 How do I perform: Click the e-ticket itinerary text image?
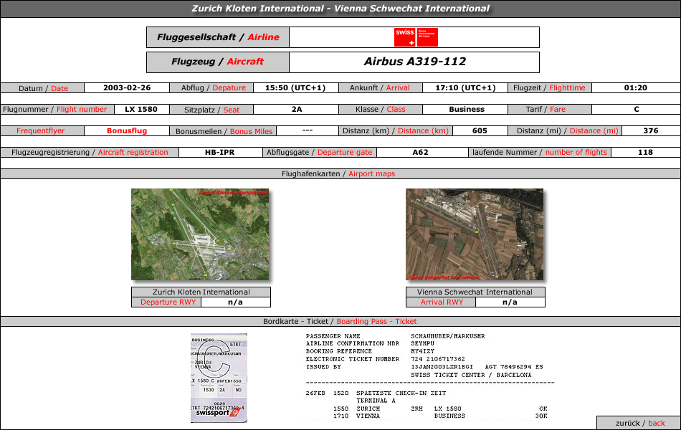(429, 376)
